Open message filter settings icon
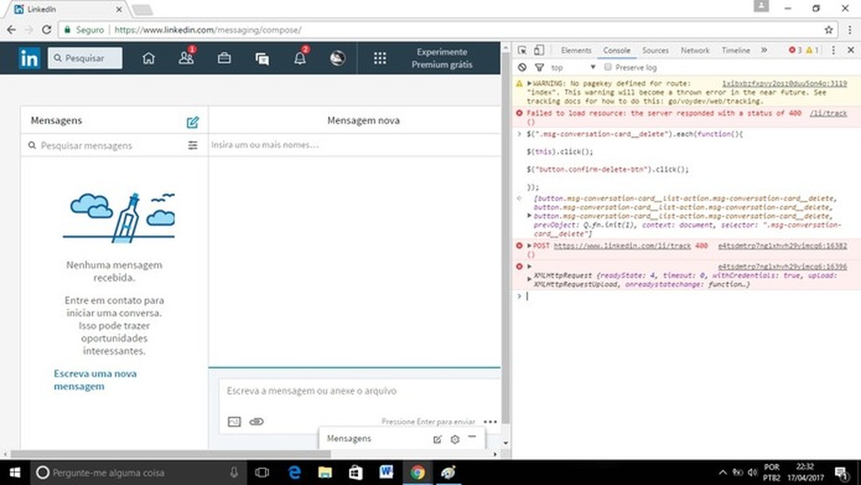The width and height of the screenshot is (861, 485). [192, 145]
